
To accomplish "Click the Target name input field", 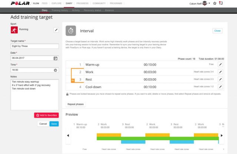I will 35,46.
